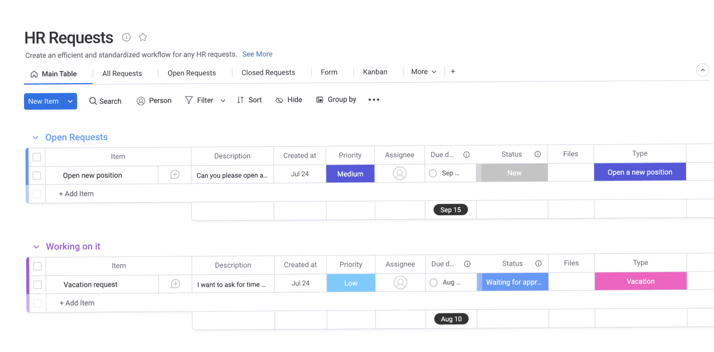The image size is (714, 352).
Task: Click info icon on Working on it Due date column
Action: coord(467,264)
